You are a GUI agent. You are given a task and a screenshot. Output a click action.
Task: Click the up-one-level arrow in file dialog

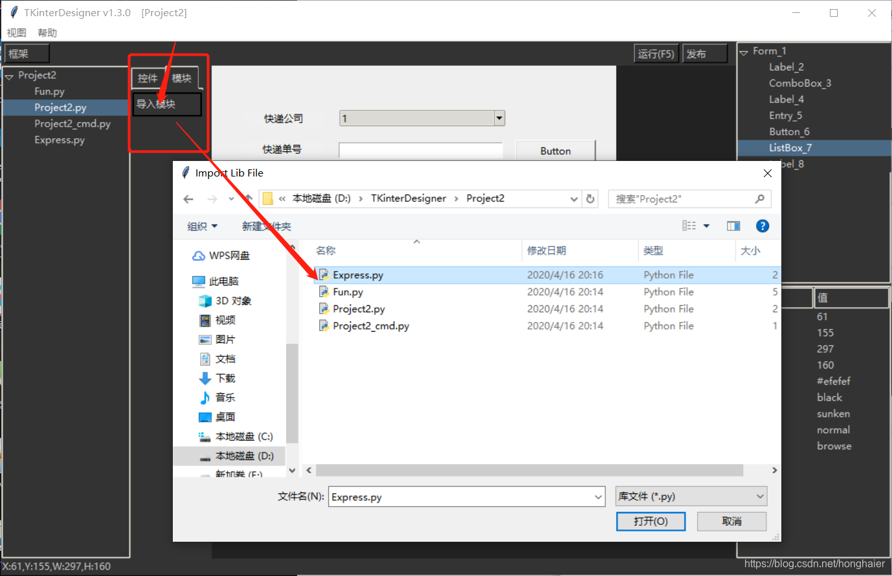pyautogui.click(x=248, y=198)
